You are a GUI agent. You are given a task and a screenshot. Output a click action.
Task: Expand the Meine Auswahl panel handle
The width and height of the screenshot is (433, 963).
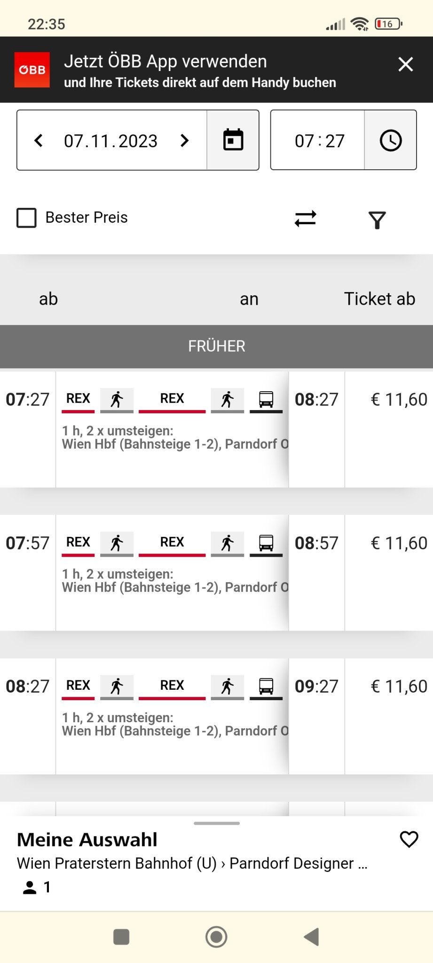tap(216, 823)
